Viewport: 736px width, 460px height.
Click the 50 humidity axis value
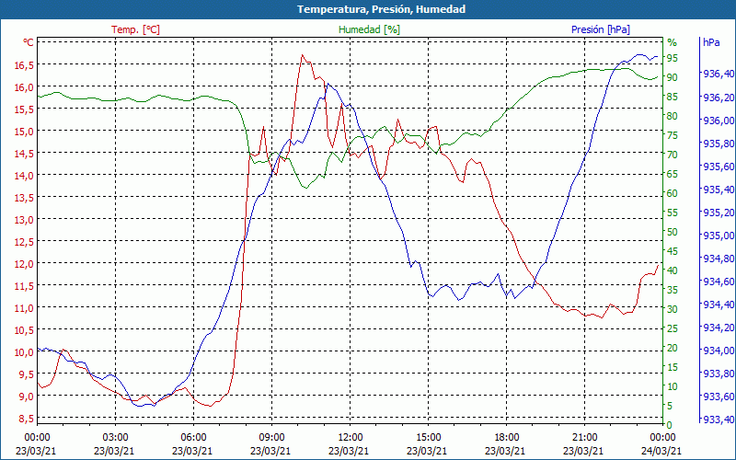(x=673, y=232)
